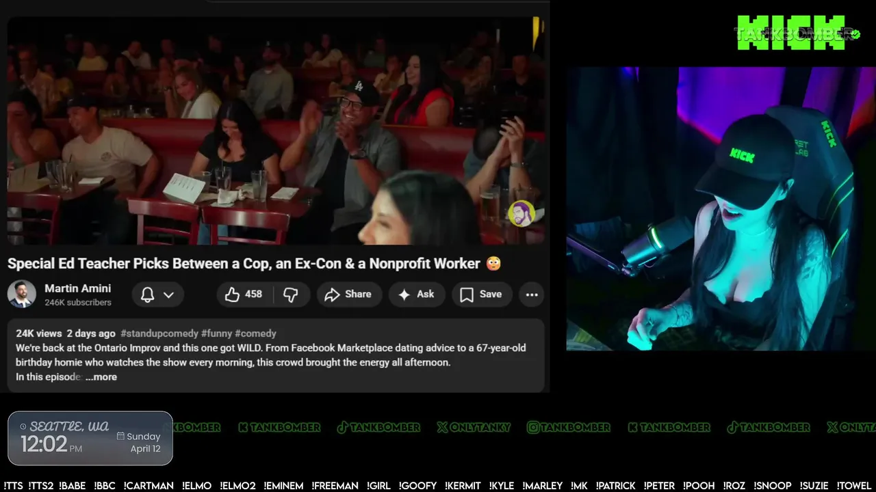Click the !MARLEY command text
Screen dimensions: 876x492
coord(542,486)
